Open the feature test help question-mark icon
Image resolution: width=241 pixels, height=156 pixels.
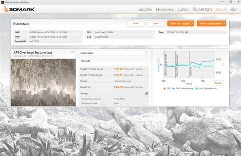[x=146, y=53]
